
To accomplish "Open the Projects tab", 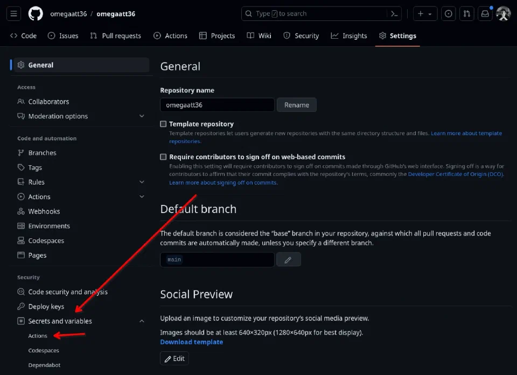I will coord(217,36).
